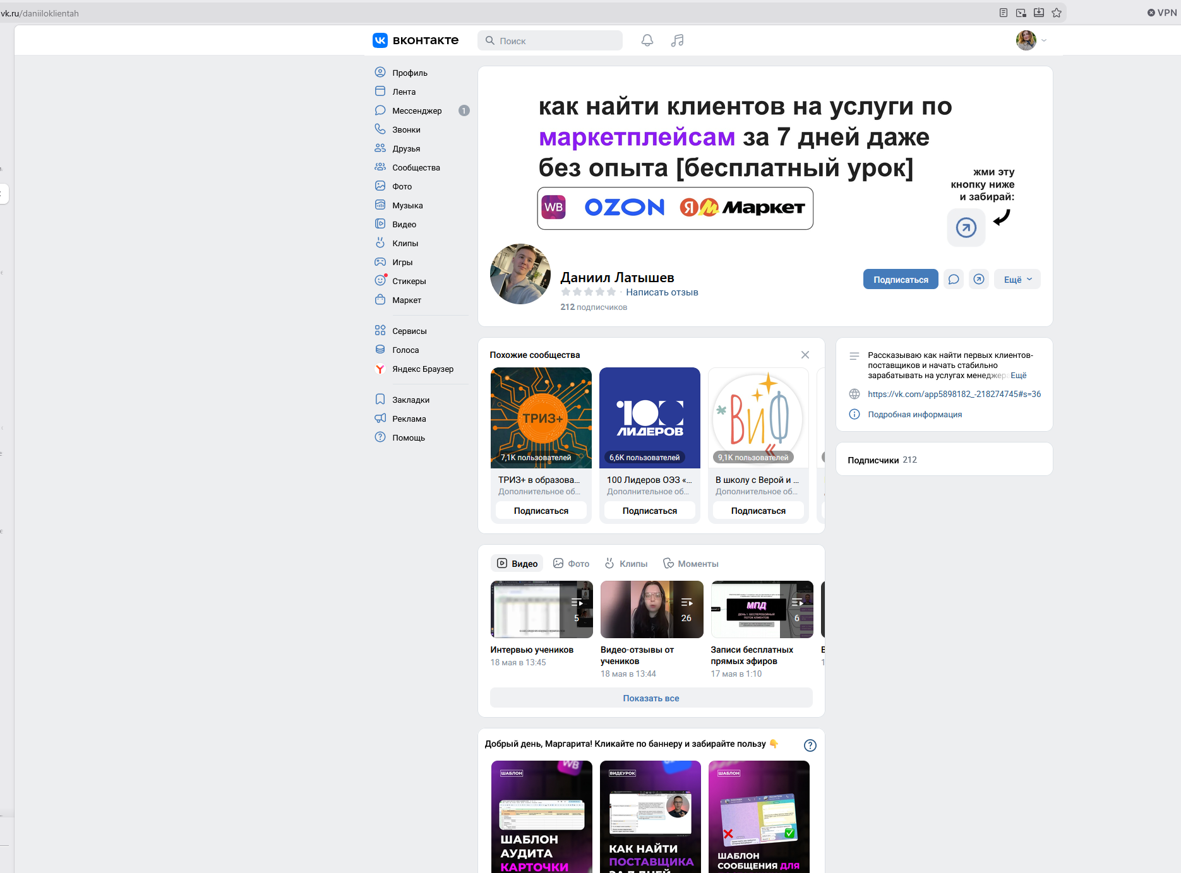Click Показать все under the videos
Viewport: 1181px width, 873px height.
(651, 698)
